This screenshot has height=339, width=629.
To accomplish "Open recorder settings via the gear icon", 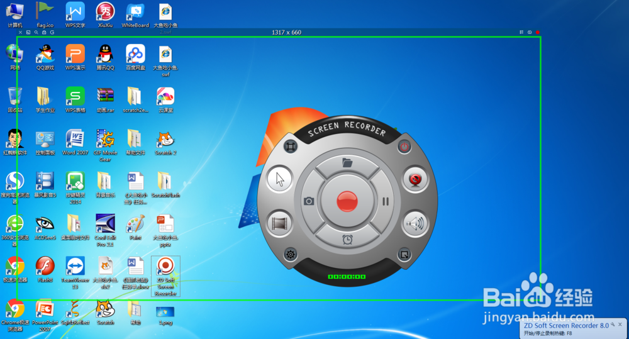I will point(291,254).
